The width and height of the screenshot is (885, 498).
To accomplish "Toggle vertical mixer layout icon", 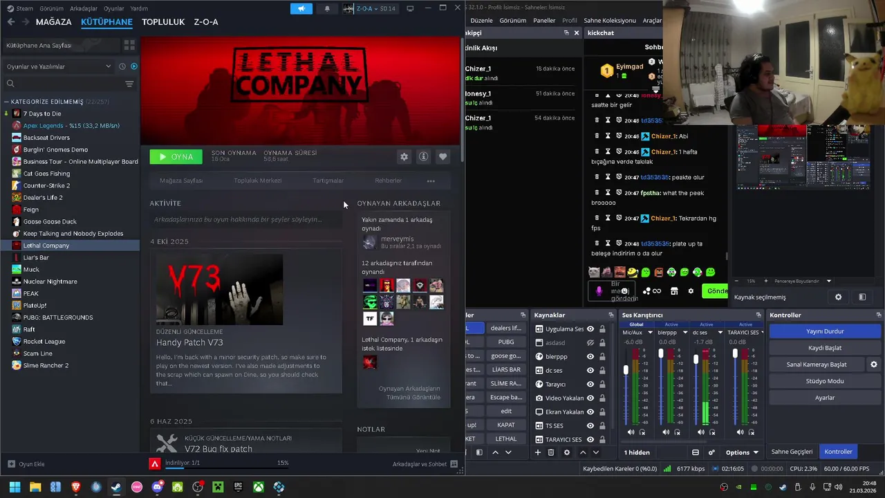I will tap(696, 452).
